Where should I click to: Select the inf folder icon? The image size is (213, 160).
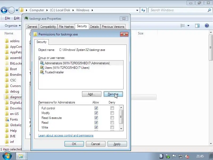[x=7, y=142]
